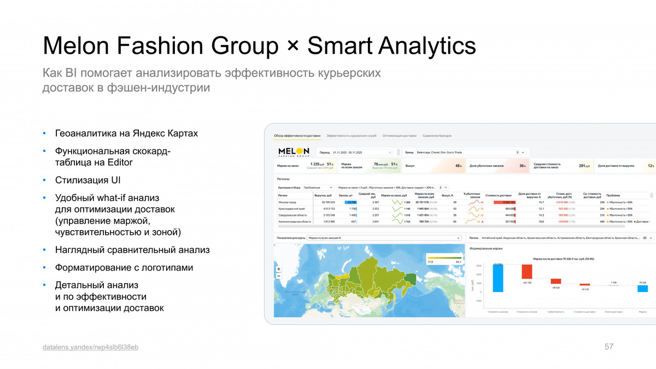
Task: Click the highlighted 23 796 orders cell
Action: coord(350,202)
